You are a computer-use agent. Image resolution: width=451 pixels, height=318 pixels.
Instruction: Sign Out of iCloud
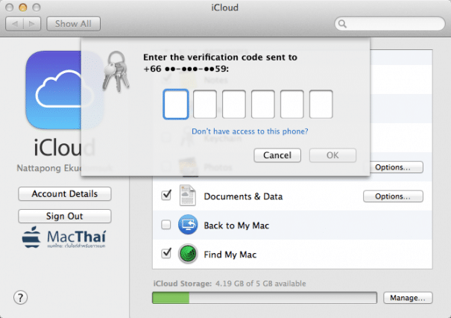(x=65, y=216)
